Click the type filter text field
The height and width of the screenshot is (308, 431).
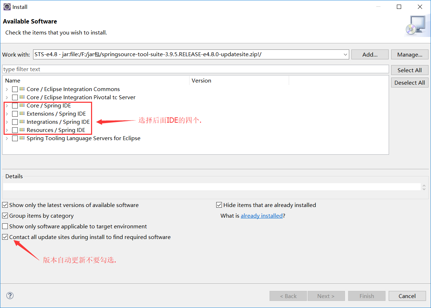[196, 69]
